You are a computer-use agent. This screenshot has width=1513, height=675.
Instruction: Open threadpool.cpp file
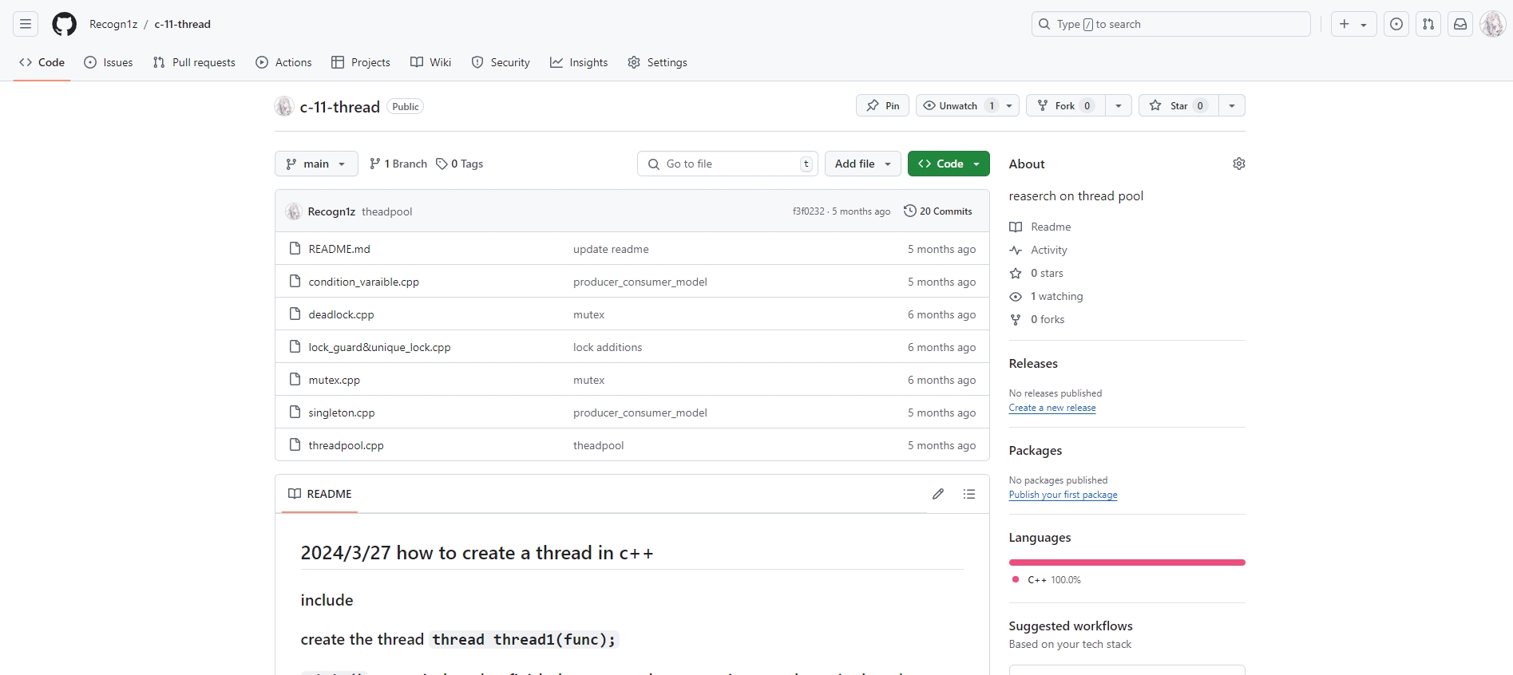coord(346,445)
